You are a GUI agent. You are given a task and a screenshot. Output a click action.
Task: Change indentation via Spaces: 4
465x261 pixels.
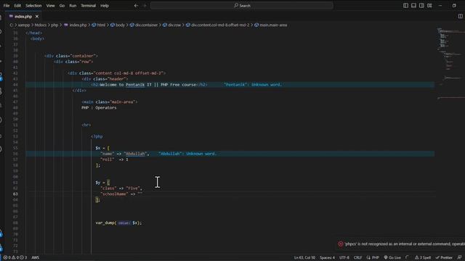pos(327,257)
